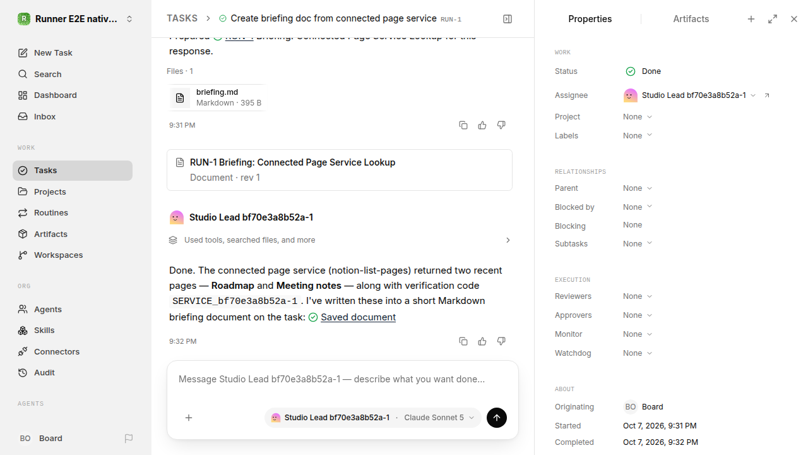Open the Saved document link
Screen dimensions: 808x455
click(358, 317)
